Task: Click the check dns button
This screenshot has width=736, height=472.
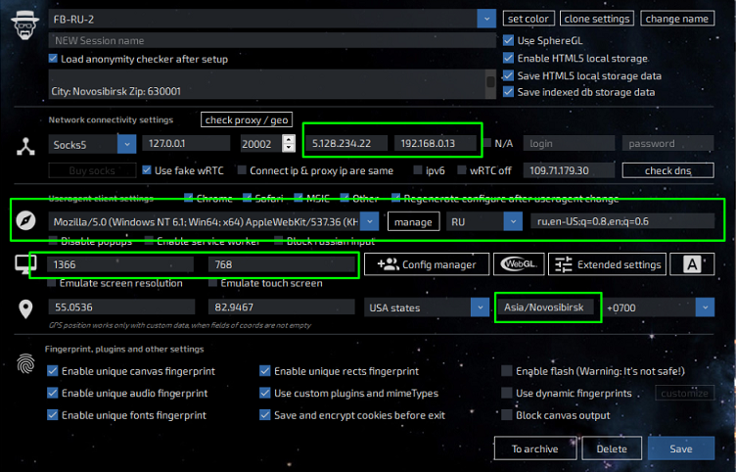Action: pyautogui.click(x=667, y=170)
